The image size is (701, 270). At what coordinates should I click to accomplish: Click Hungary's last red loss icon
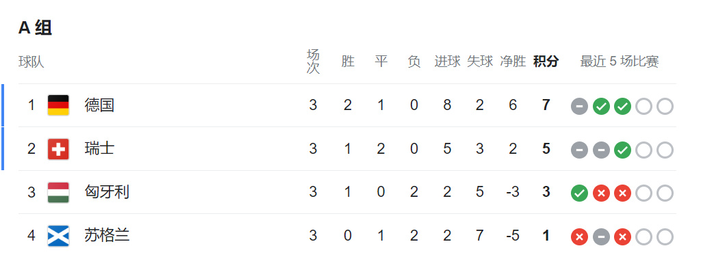pos(622,193)
